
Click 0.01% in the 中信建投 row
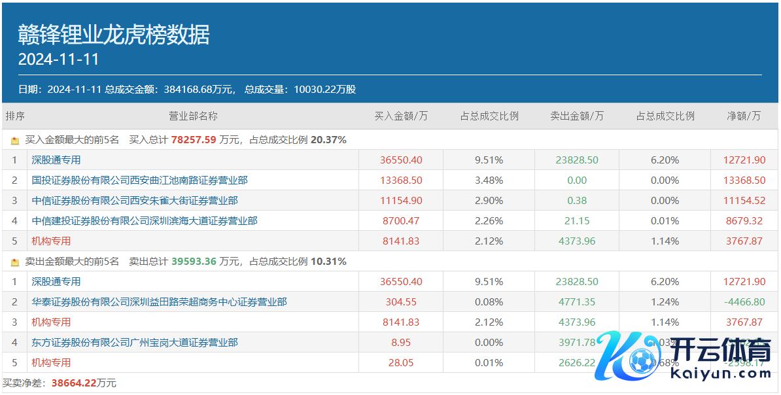(665, 220)
